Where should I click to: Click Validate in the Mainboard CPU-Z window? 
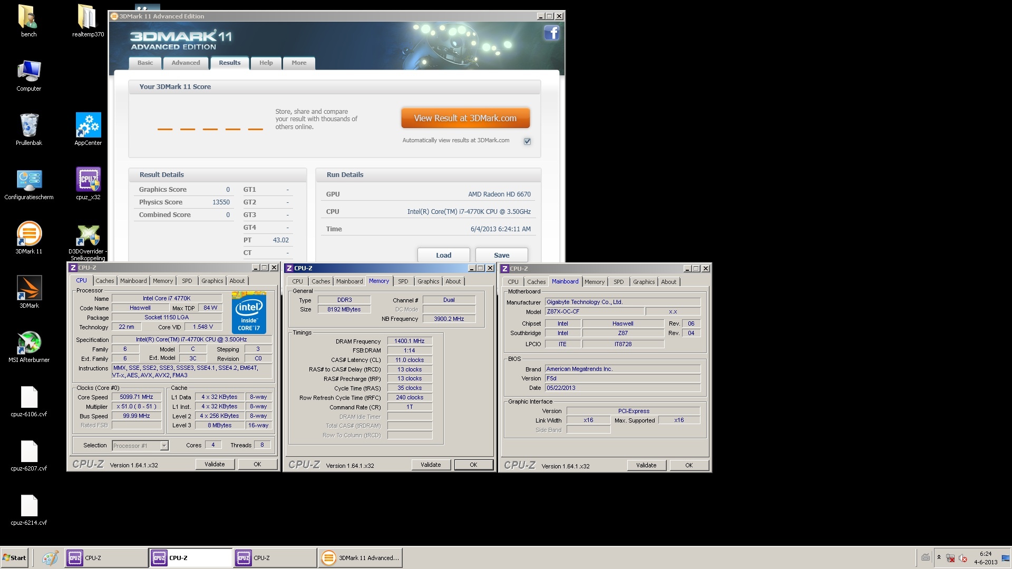[x=646, y=465]
